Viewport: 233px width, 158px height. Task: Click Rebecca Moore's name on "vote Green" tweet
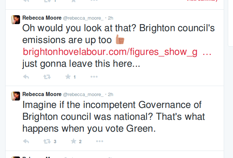(x=42, y=94)
